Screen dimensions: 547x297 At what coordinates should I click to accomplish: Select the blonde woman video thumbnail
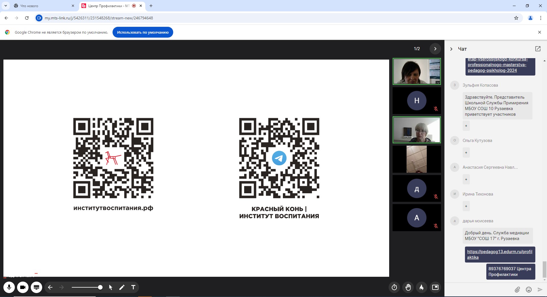coord(417,130)
